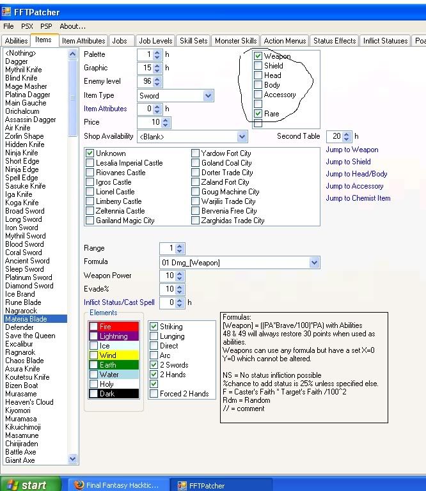Click the Item Attributes link

[x=106, y=109]
